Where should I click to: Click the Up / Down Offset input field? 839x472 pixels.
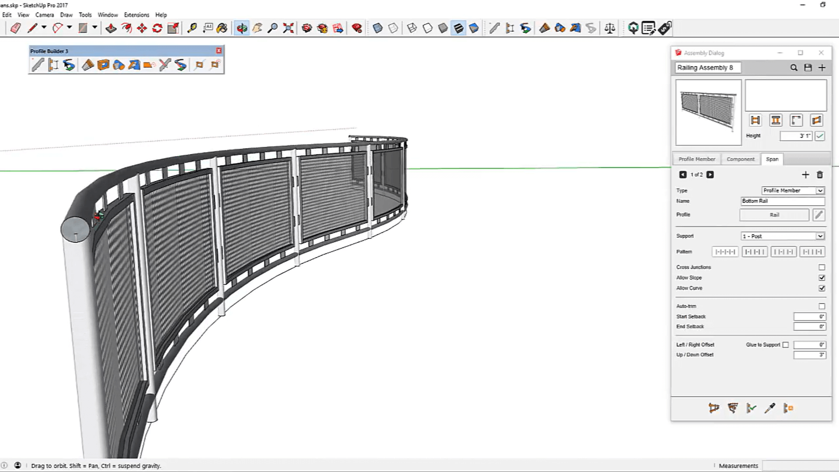pyautogui.click(x=809, y=355)
